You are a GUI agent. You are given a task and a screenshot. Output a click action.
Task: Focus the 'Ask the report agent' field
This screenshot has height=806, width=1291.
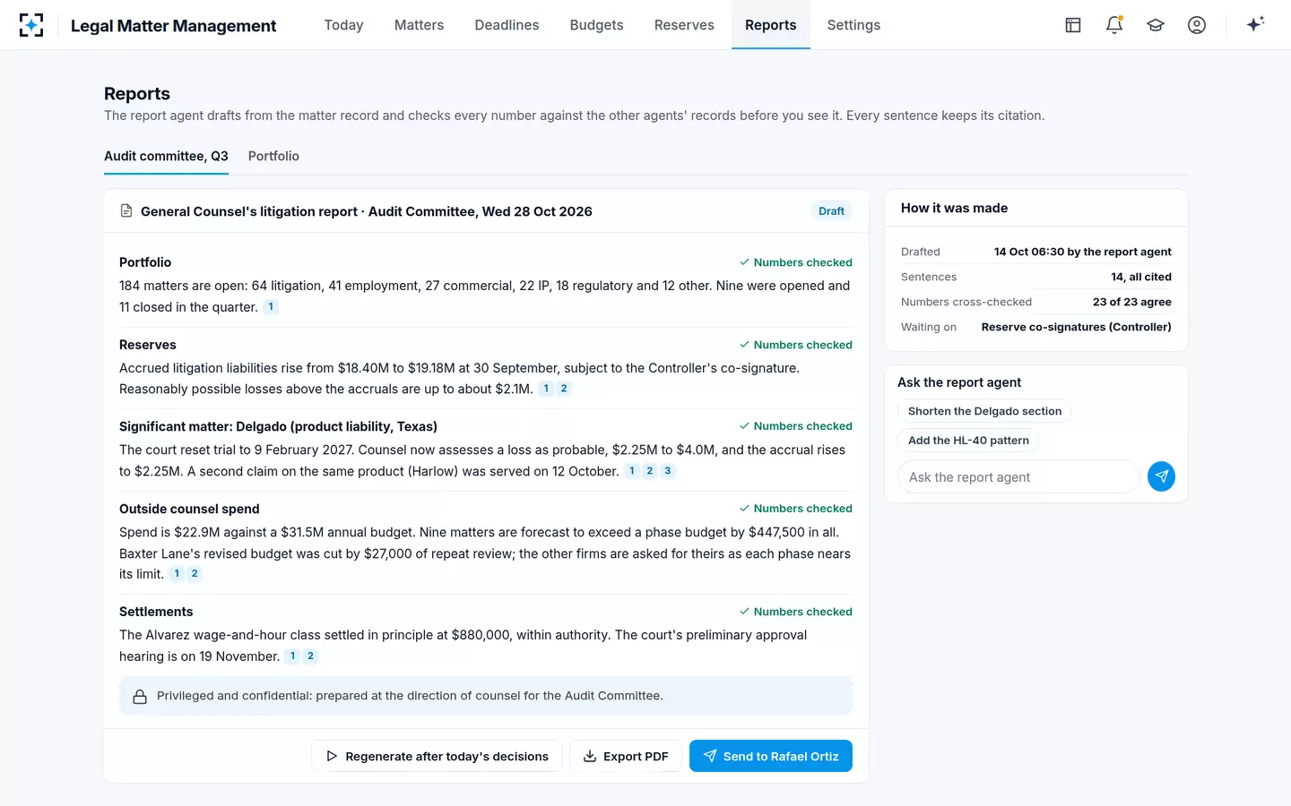(1018, 477)
